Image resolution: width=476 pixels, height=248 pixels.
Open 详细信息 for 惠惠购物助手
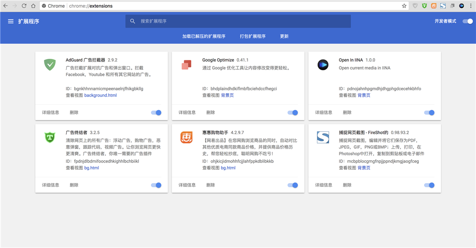tap(187, 185)
